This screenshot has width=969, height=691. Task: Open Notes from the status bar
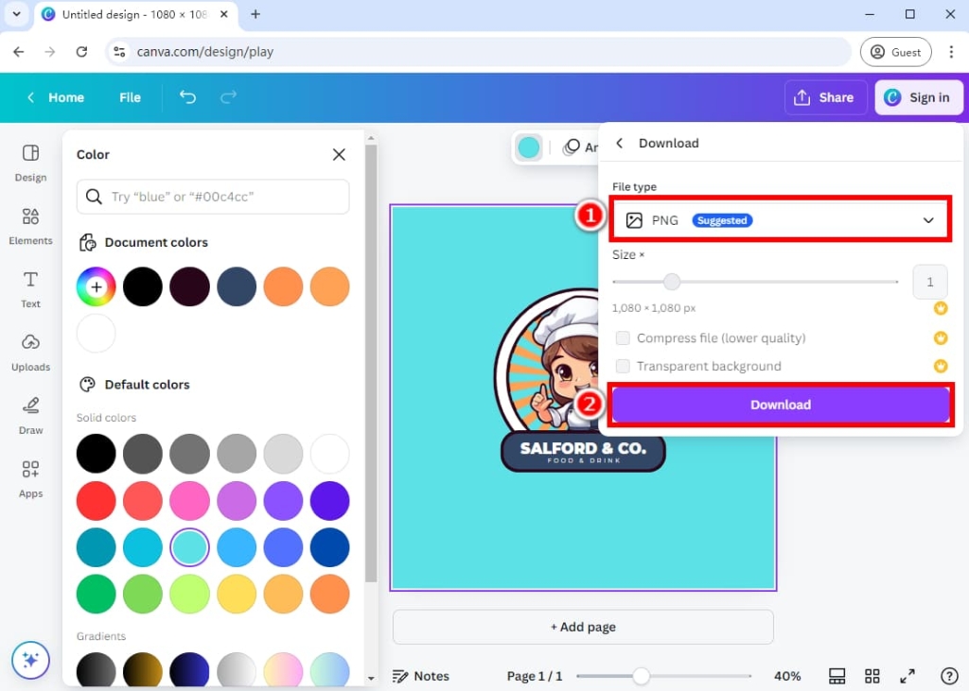(422, 676)
